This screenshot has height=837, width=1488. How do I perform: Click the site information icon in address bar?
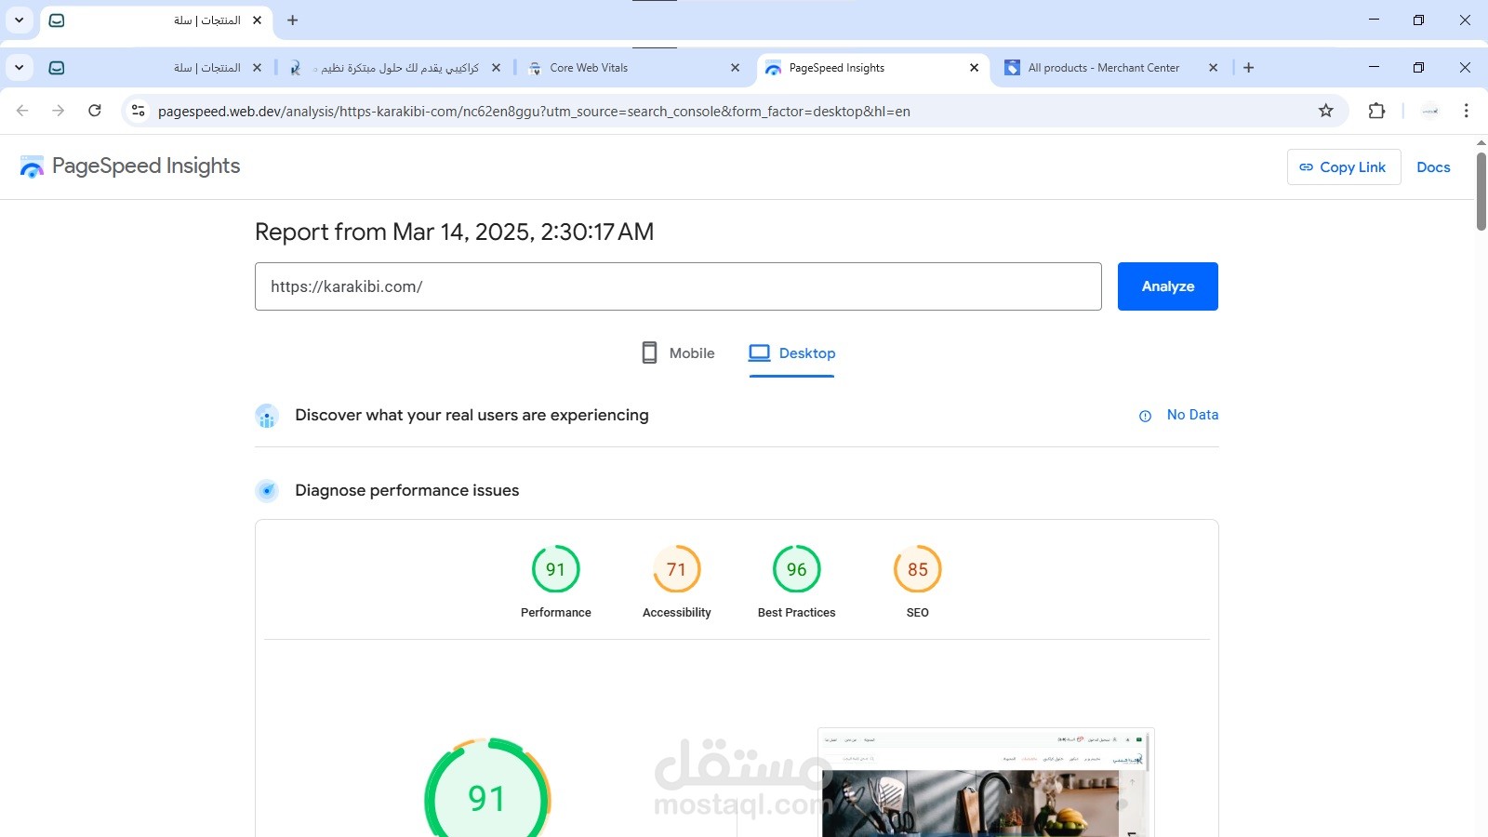point(139,111)
